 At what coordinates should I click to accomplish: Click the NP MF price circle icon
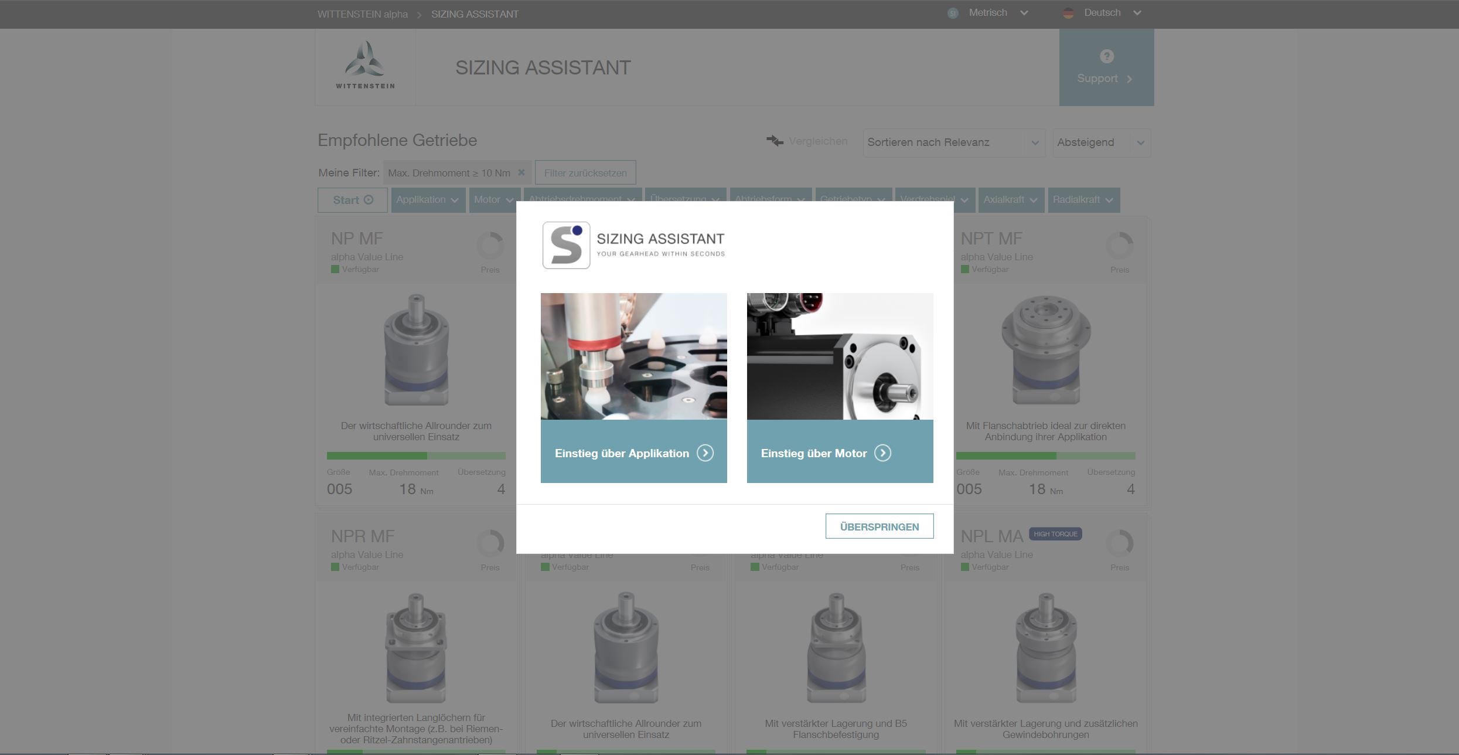point(490,246)
